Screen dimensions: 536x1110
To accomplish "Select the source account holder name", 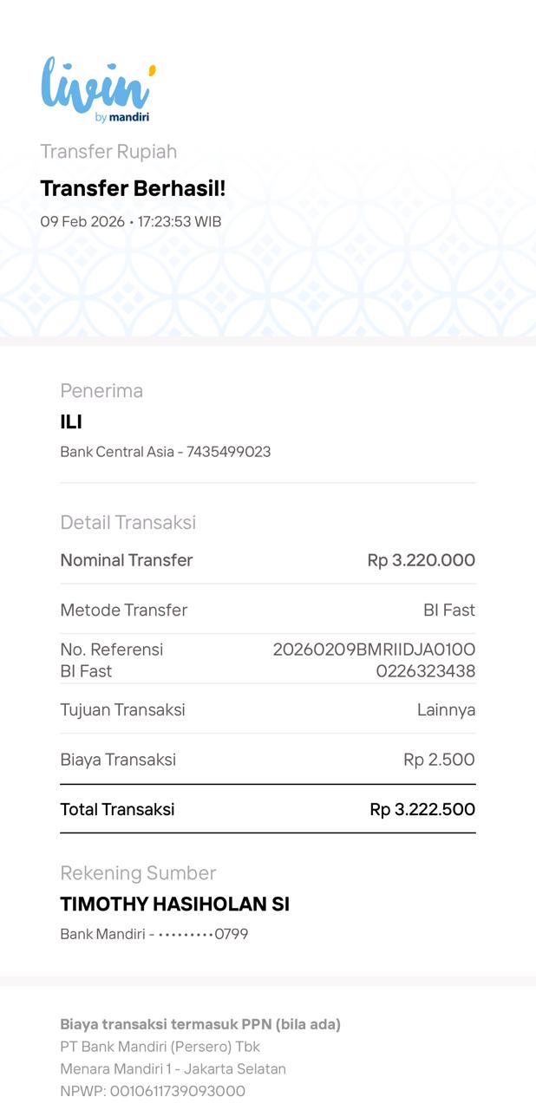I will click(174, 904).
